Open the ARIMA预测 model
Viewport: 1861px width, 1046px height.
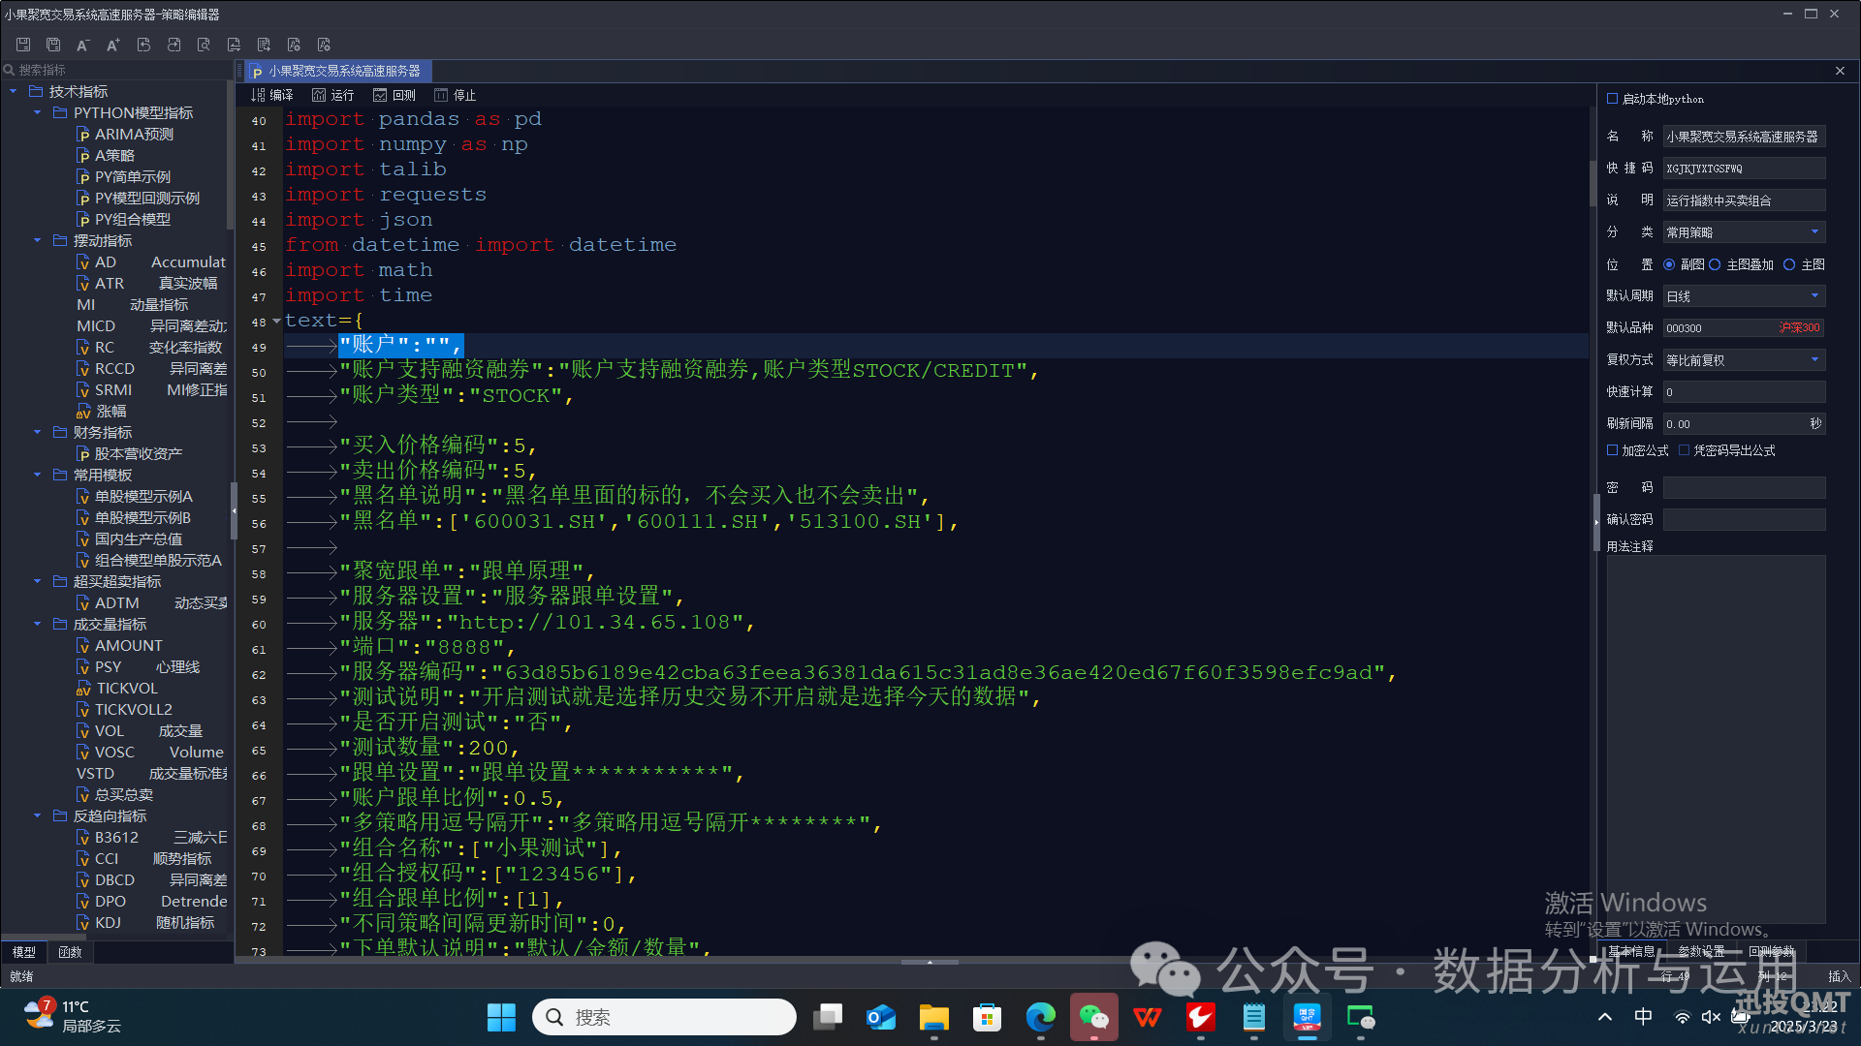pyautogui.click(x=125, y=134)
